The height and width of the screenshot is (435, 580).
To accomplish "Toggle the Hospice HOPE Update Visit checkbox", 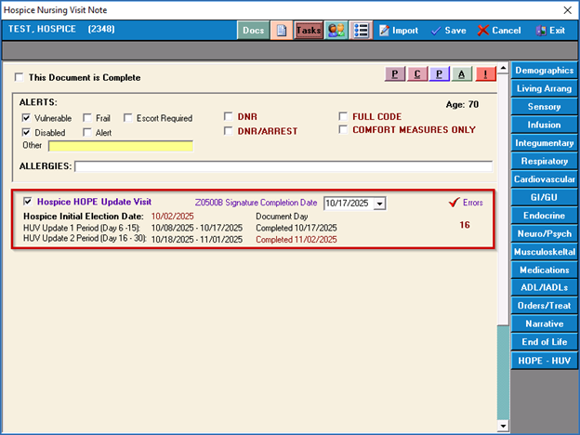I will [x=28, y=201].
